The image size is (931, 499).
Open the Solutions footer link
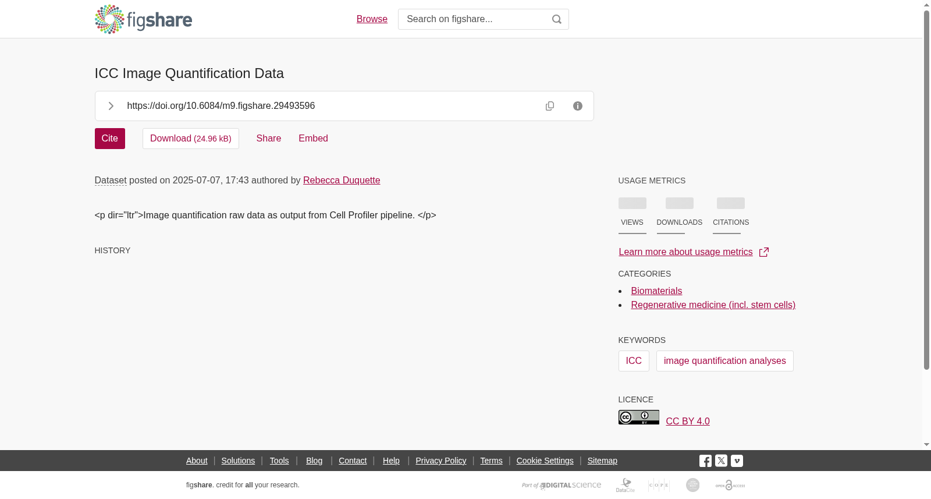point(238,461)
